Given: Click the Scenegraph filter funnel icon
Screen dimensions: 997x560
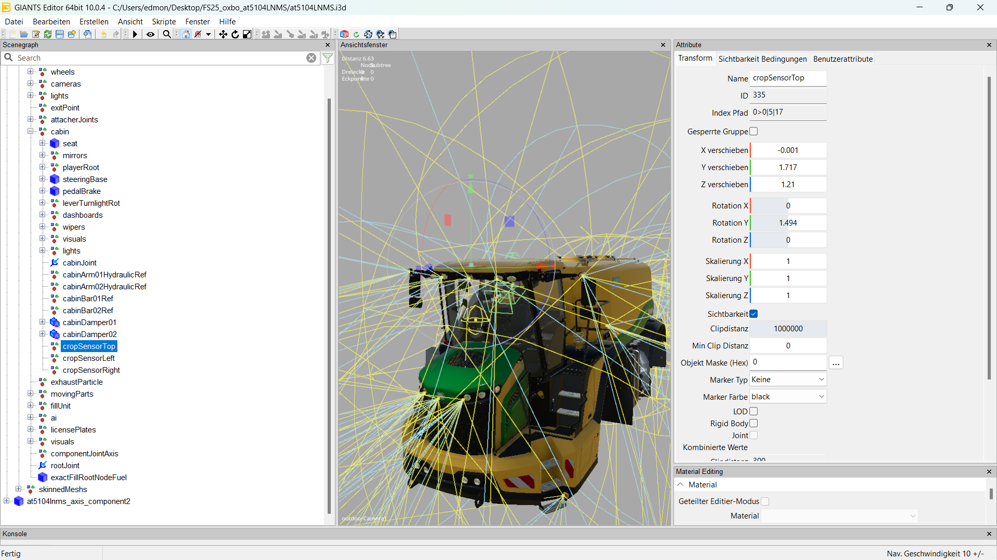Looking at the screenshot, I should (x=328, y=58).
